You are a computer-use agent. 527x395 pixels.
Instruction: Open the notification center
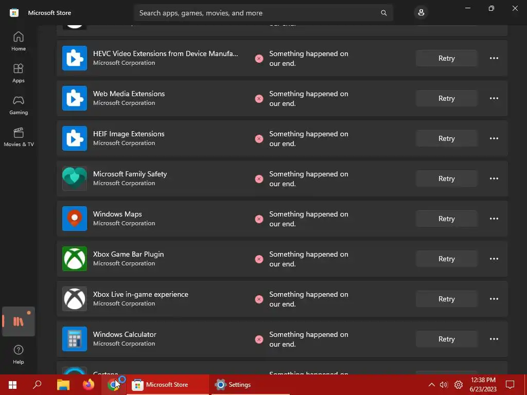pos(510,385)
